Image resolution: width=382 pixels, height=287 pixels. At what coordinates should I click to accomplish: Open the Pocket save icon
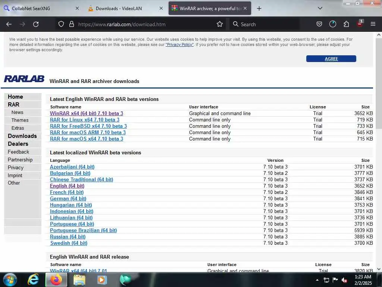point(319,24)
